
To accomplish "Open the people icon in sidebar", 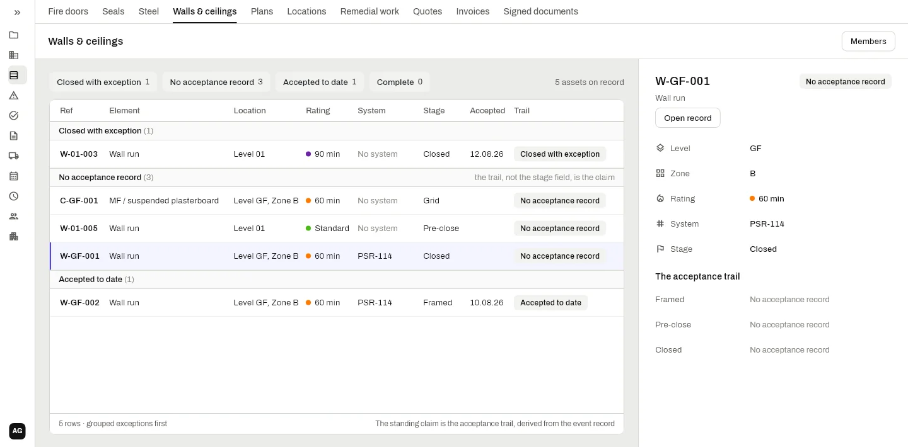I will pos(14,217).
